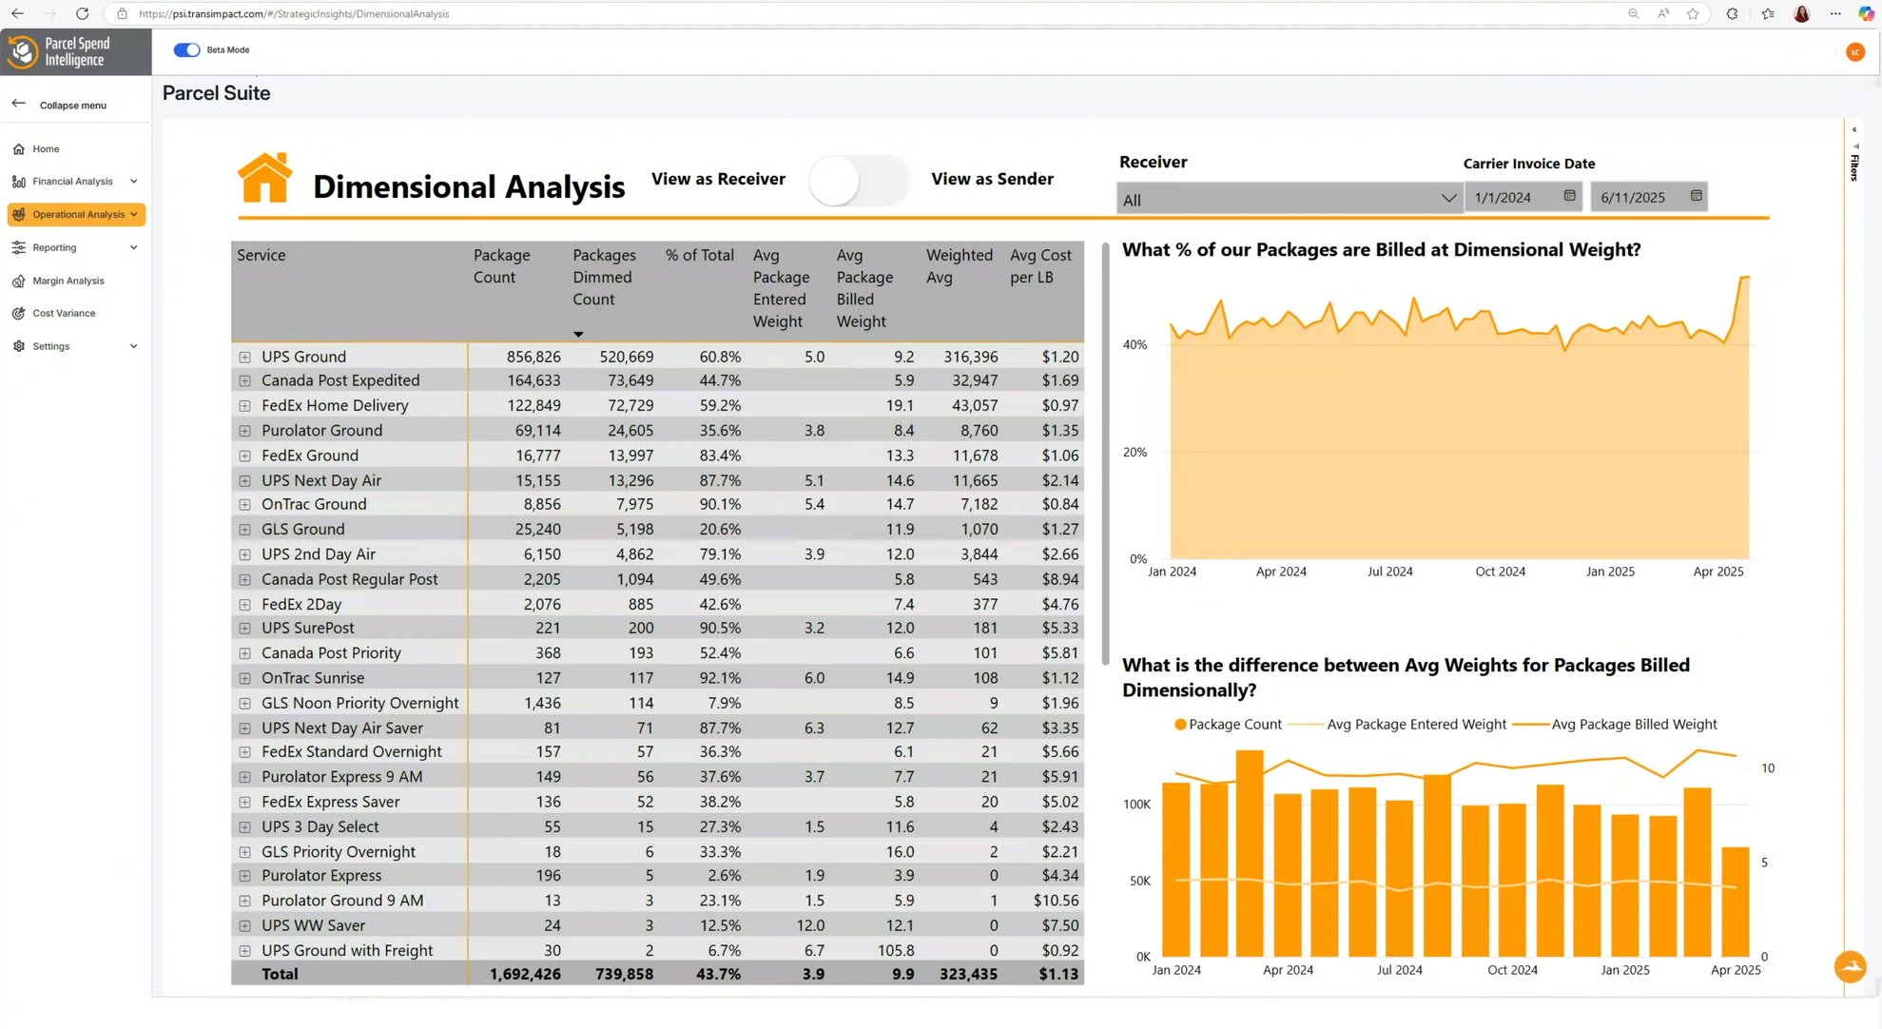1882x1029 pixels.
Task: Expand the UPS Ground service row
Action: click(244, 357)
